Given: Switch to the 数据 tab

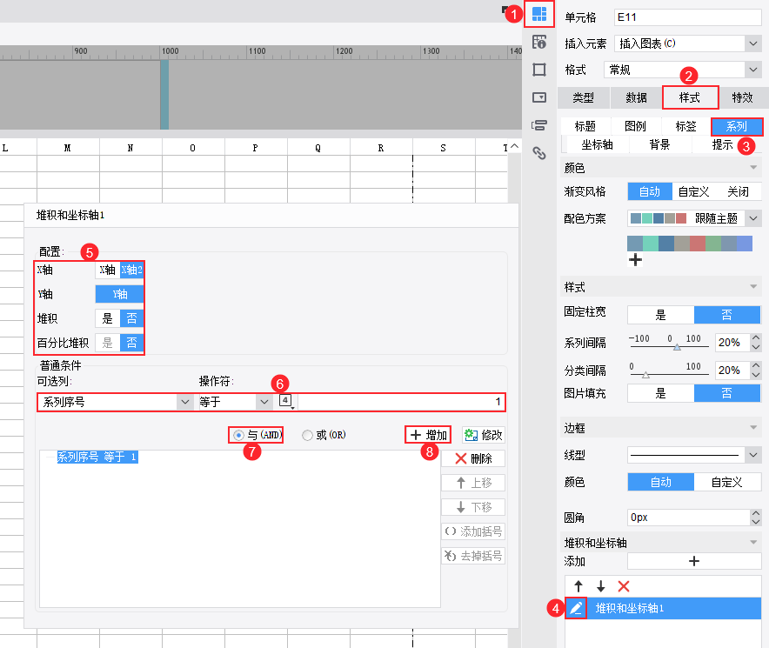Looking at the screenshot, I should tap(636, 97).
